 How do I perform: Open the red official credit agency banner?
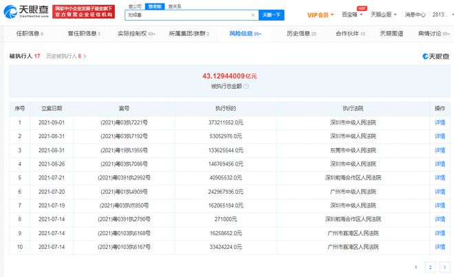83,12
